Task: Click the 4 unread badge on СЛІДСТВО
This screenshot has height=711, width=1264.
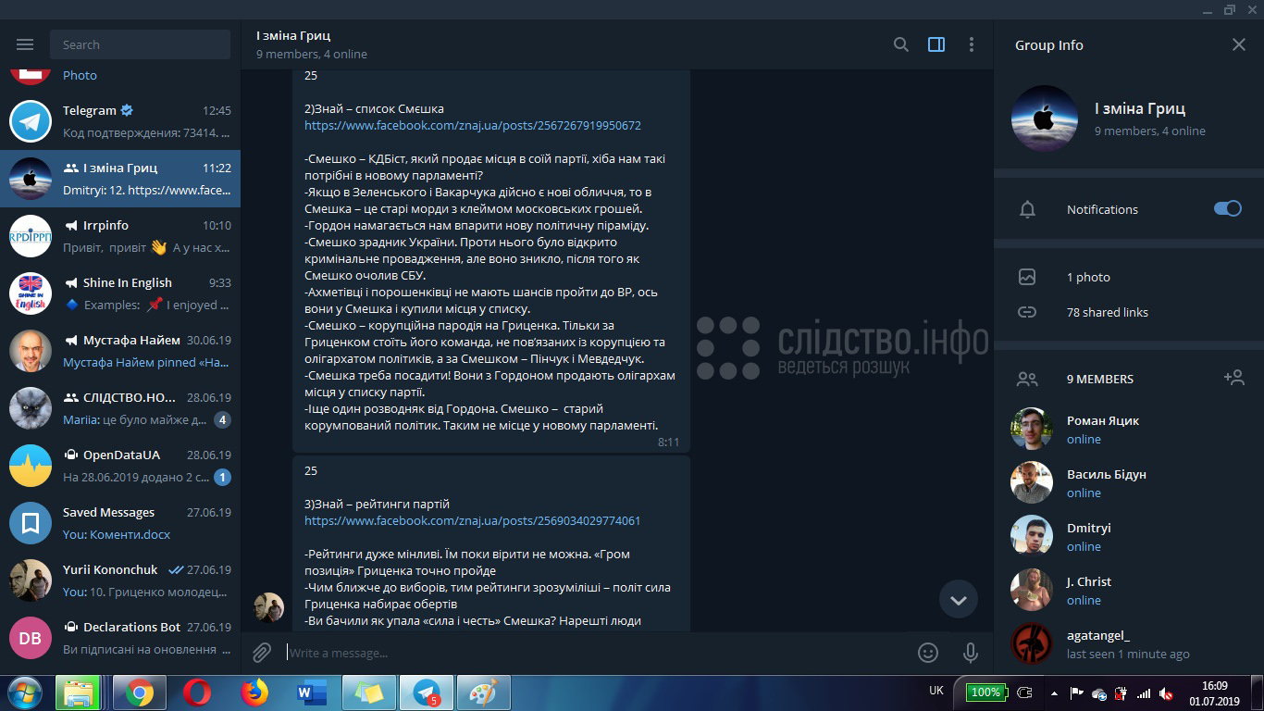Action: pyautogui.click(x=222, y=420)
